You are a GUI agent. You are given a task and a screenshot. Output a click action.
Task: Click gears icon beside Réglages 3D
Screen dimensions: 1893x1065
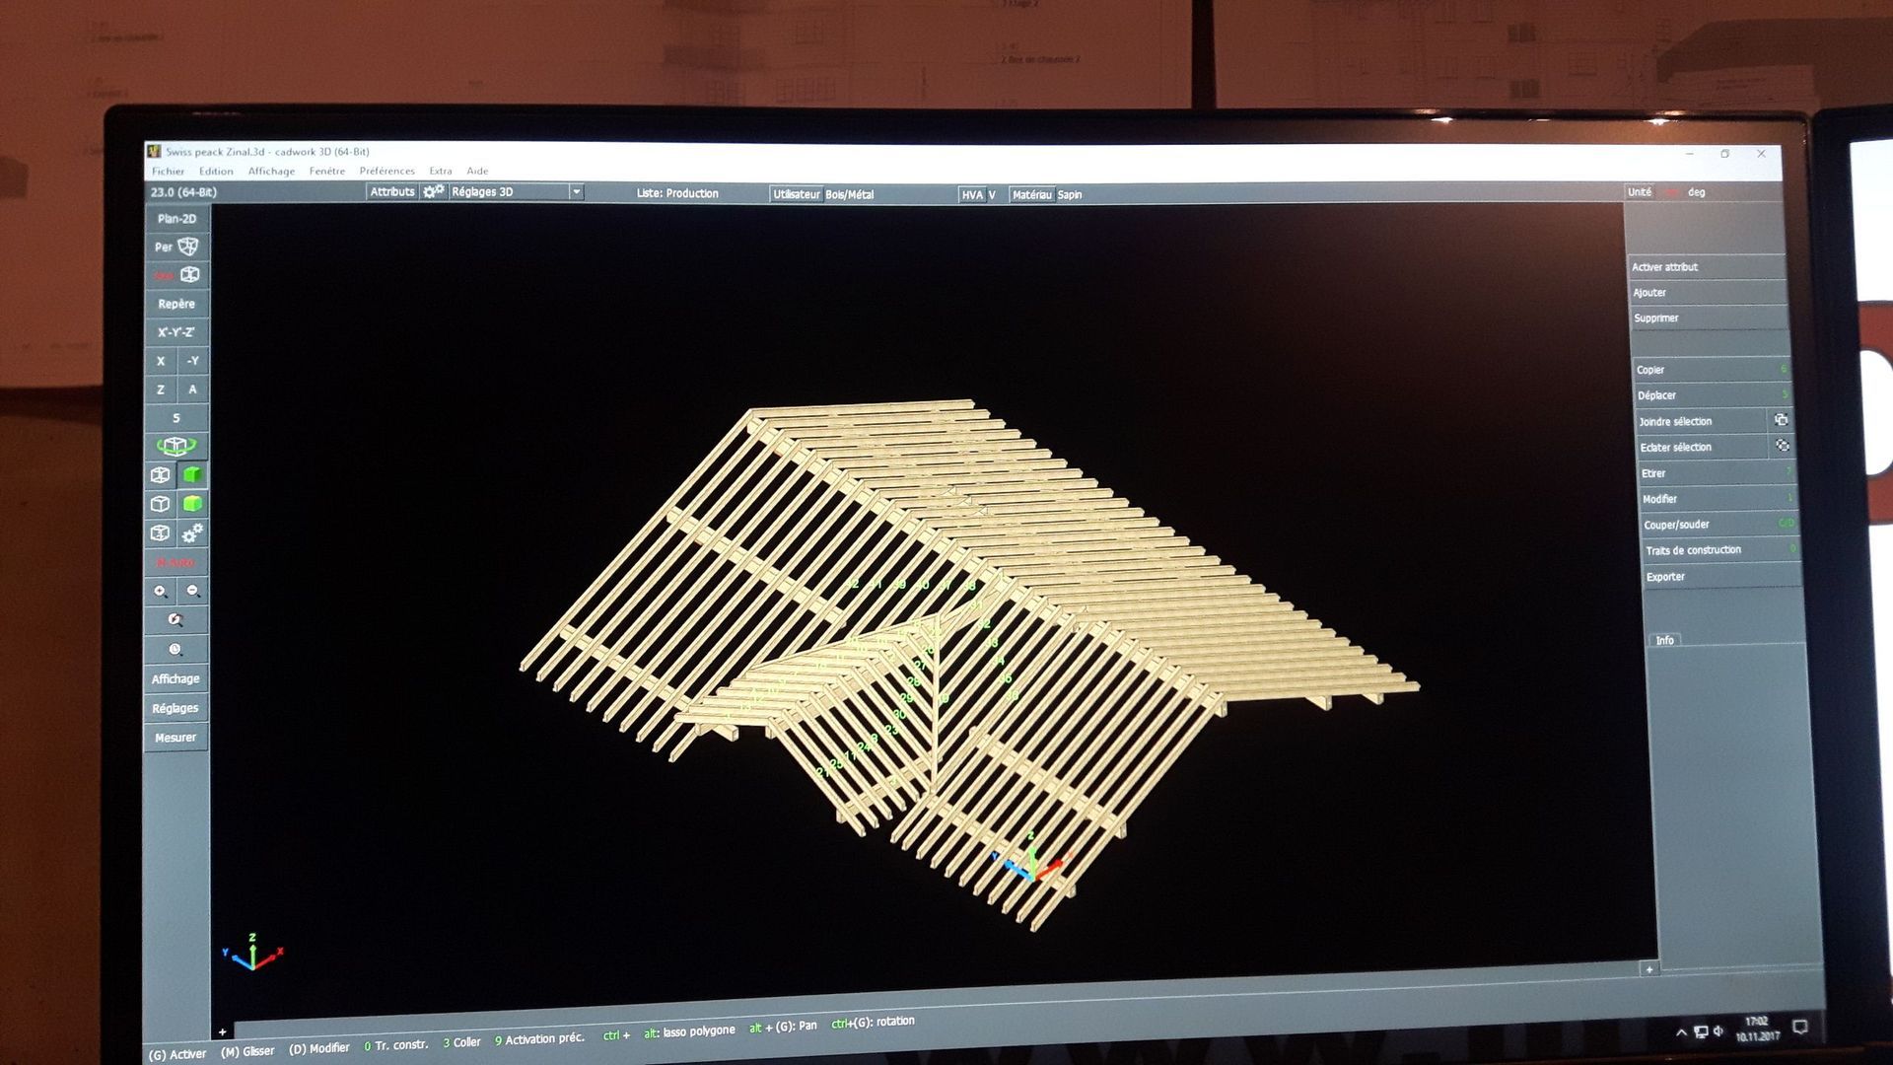[434, 192]
